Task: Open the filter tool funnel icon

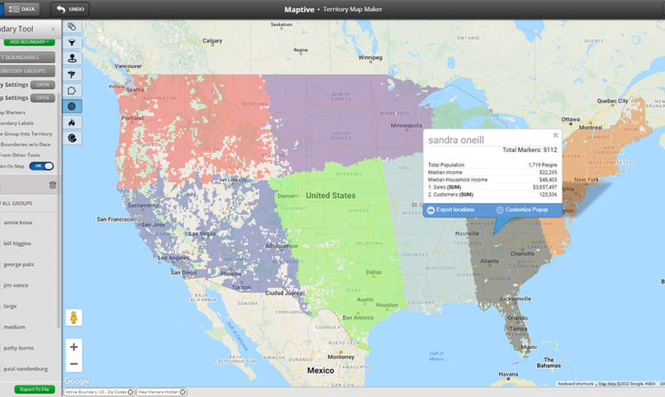Action: click(72, 42)
